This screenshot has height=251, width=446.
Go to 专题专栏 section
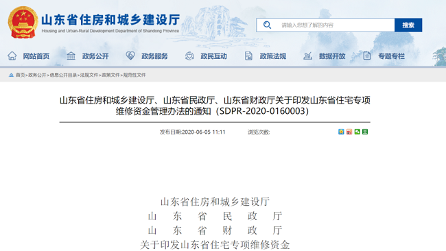(391, 56)
